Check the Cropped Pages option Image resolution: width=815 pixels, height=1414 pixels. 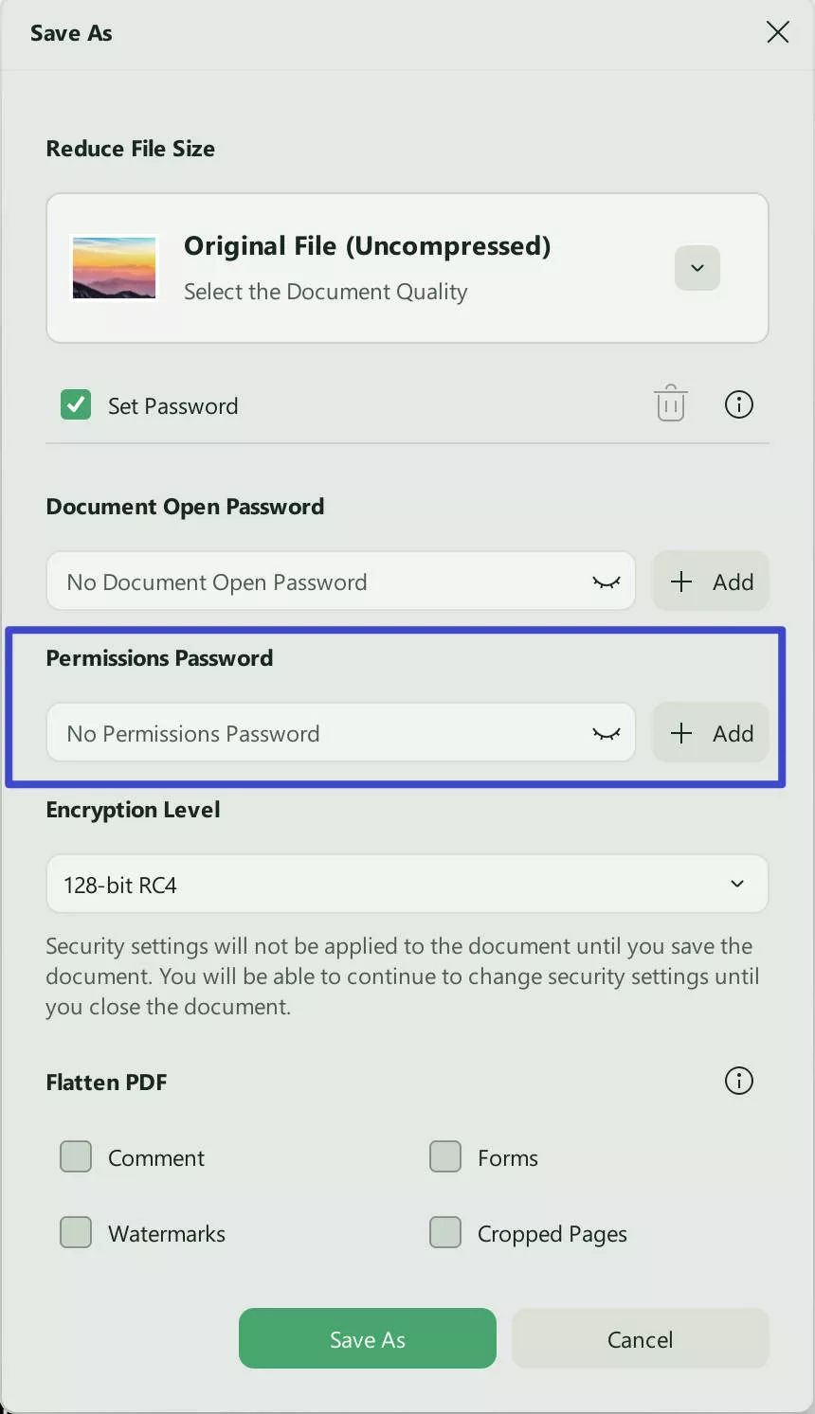point(444,1232)
